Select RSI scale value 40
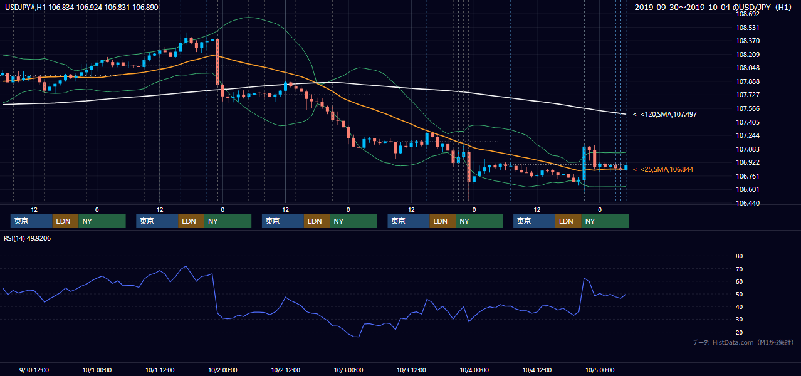Image resolution: width=801 pixels, height=376 pixels. (x=739, y=306)
